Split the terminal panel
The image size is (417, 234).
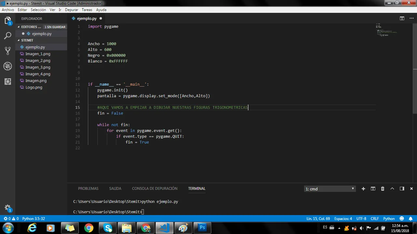coord(373,188)
